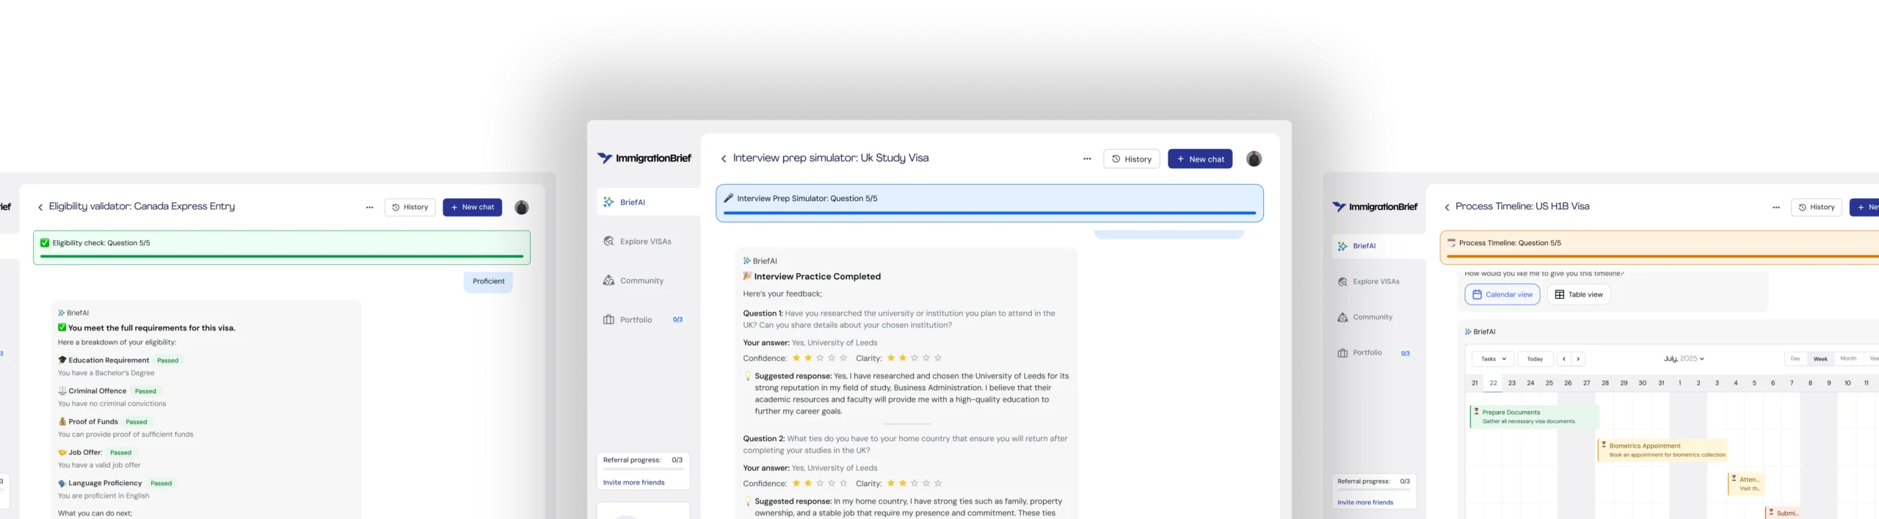Open user avatar in Eligibility validator window
1879x519 pixels.
522,208
